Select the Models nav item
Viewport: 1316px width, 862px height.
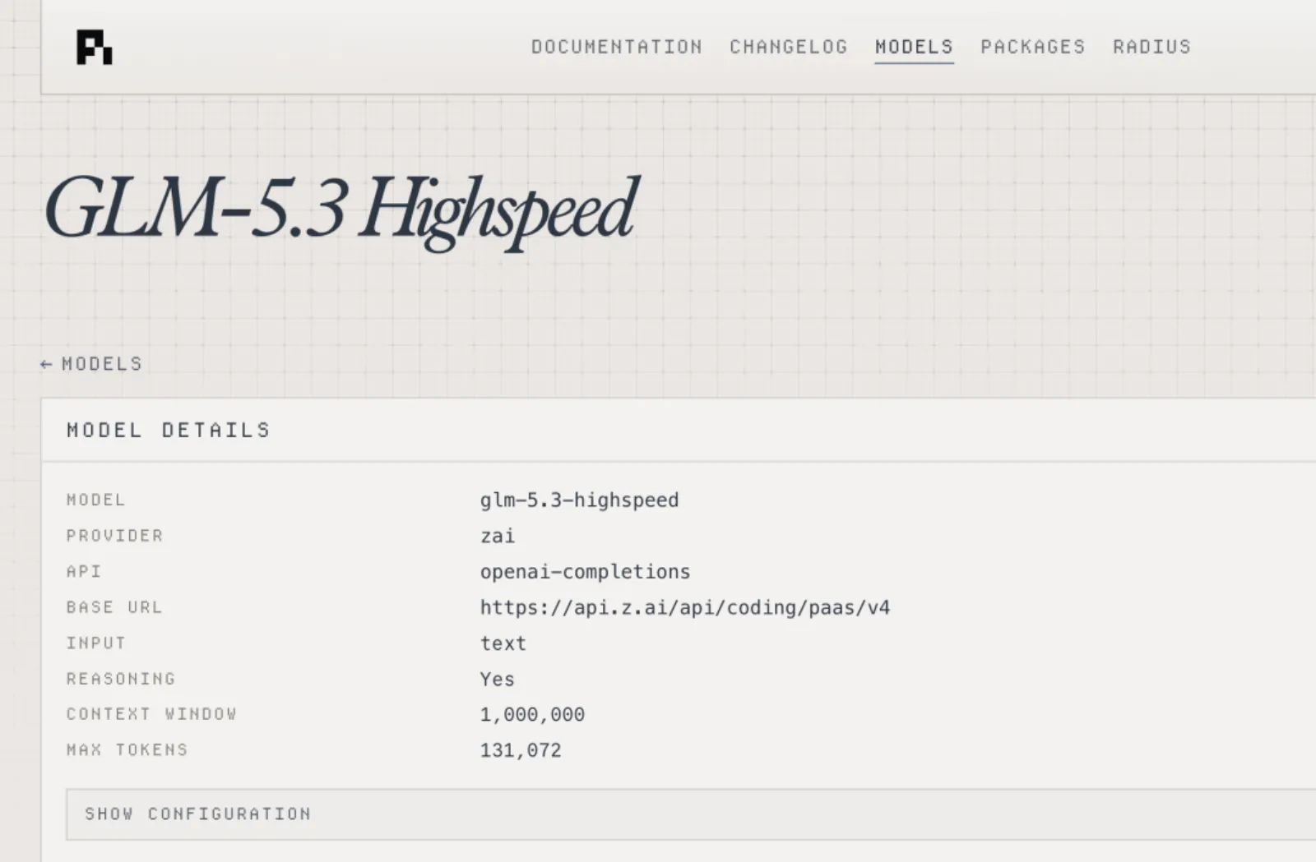(914, 47)
